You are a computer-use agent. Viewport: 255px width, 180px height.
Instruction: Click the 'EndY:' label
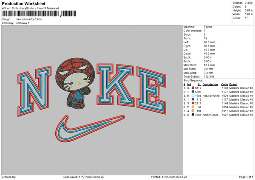coord(187,61)
